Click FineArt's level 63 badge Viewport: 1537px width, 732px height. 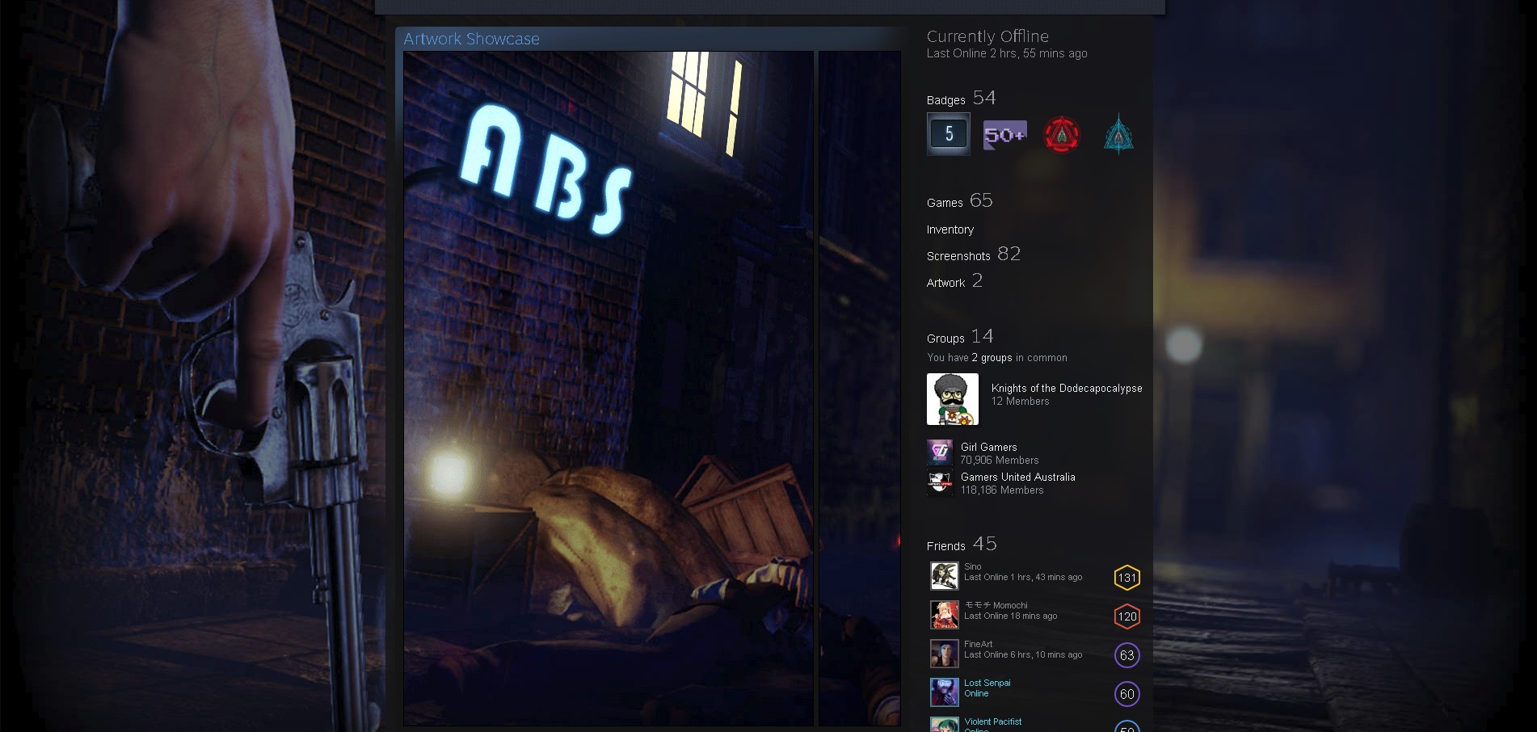click(1127, 655)
